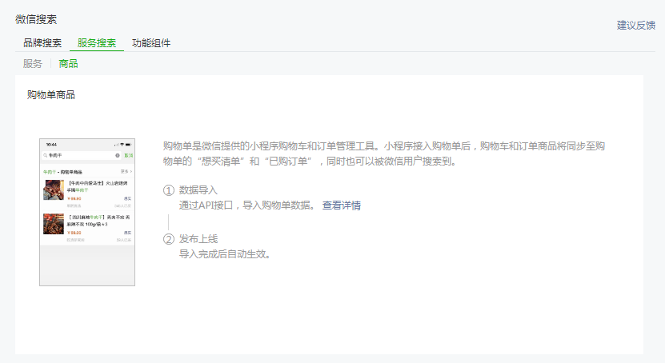Click the 数据导入 step title
Viewport: 665px width, 363px height.
[198, 190]
